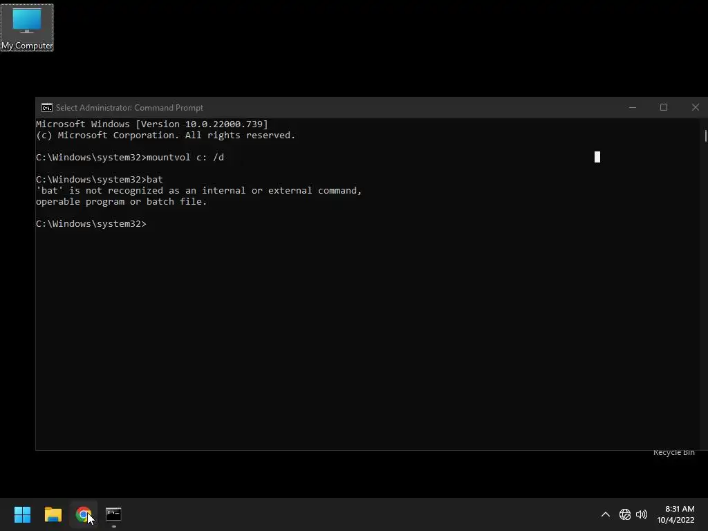708x531 pixels.
Task: Select the Recycle Bin desktop label
Action: pos(673,452)
